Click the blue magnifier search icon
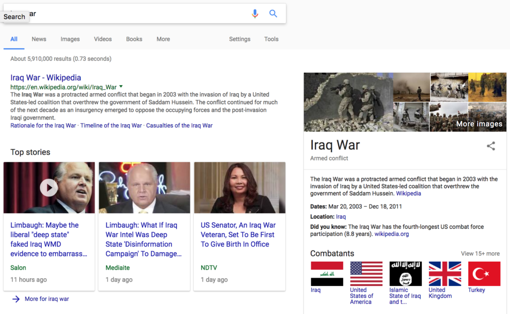 point(273,13)
